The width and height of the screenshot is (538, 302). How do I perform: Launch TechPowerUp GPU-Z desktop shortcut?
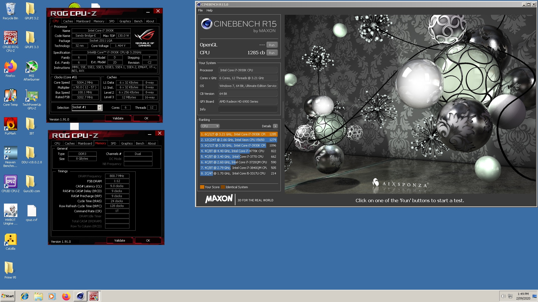click(x=31, y=99)
